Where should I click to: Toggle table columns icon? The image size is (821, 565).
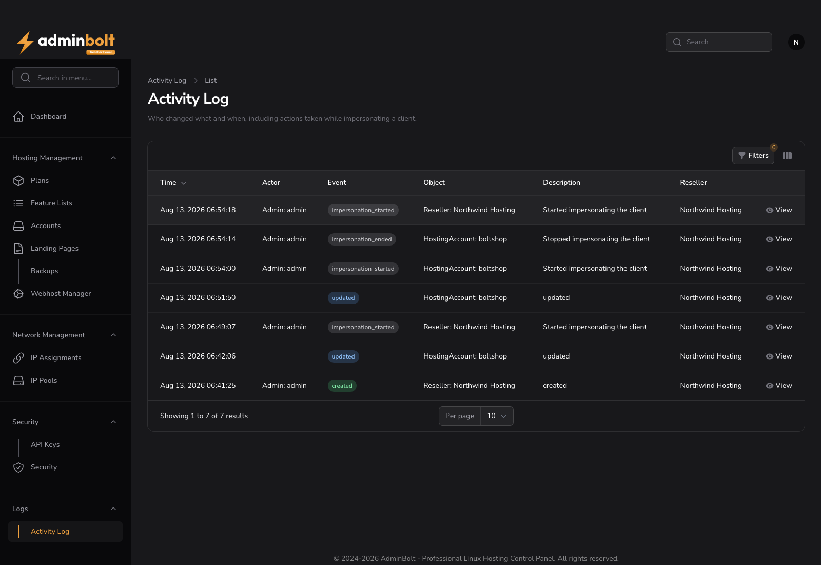coord(787,156)
